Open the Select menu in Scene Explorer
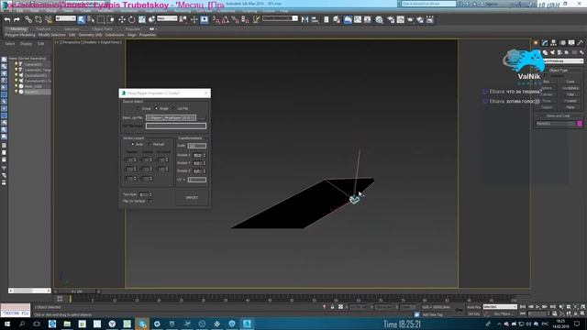The width and height of the screenshot is (587, 330). tap(10, 44)
